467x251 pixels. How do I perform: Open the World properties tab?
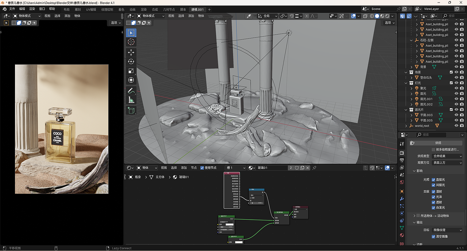pos(402,183)
